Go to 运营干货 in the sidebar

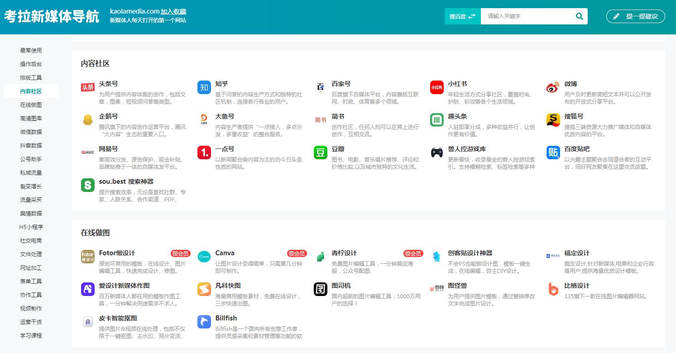click(x=31, y=322)
